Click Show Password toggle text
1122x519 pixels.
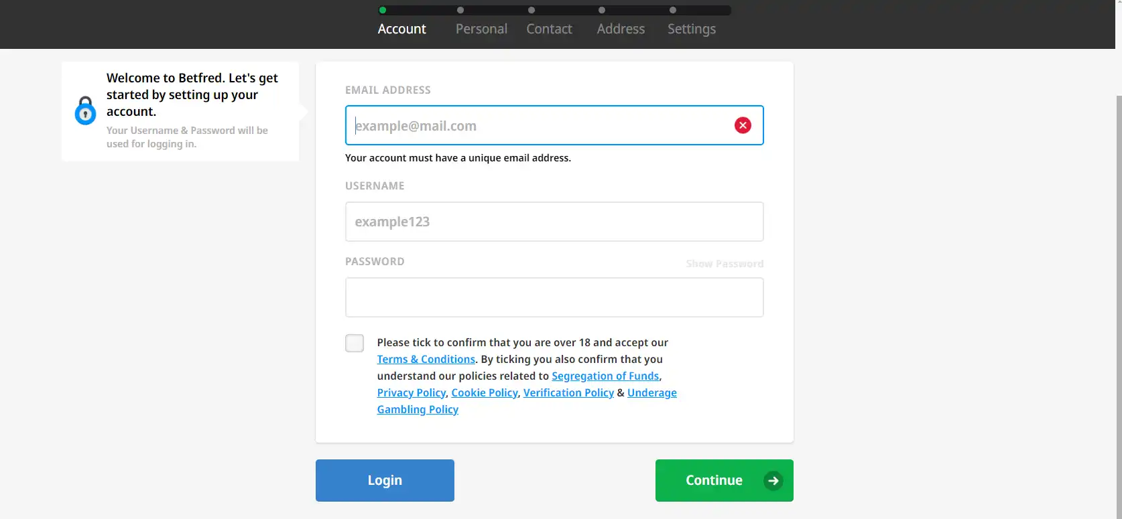[725, 264]
